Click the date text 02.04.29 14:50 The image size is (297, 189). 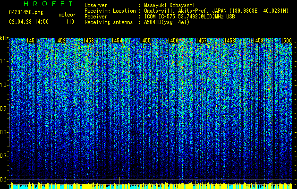tap(29, 22)
